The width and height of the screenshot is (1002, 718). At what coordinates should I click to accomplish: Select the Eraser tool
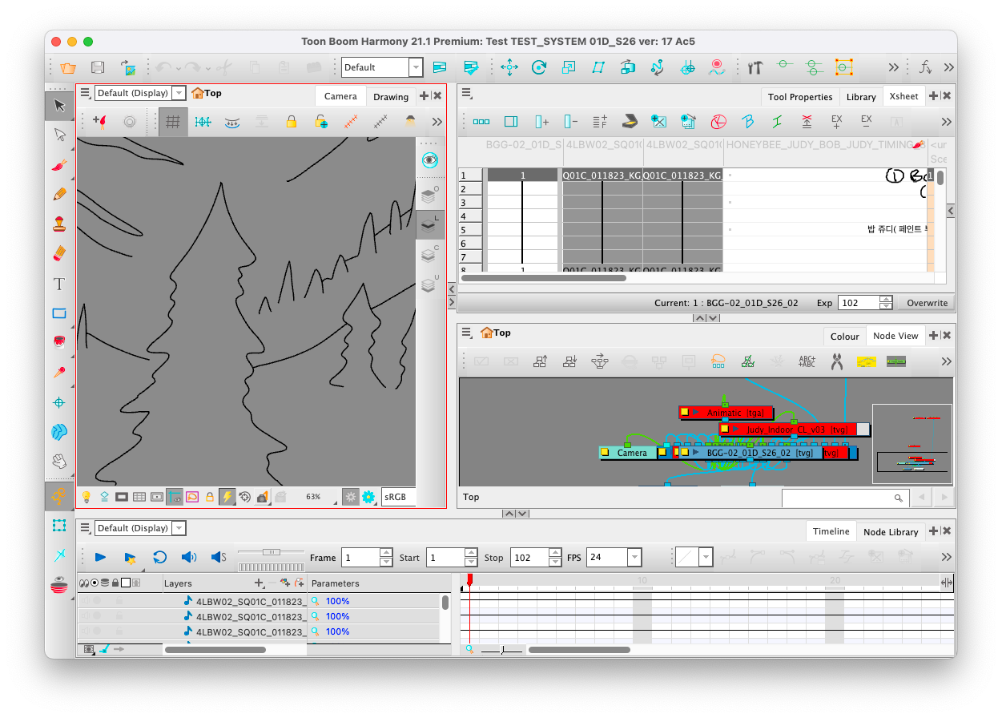[59, 254]
